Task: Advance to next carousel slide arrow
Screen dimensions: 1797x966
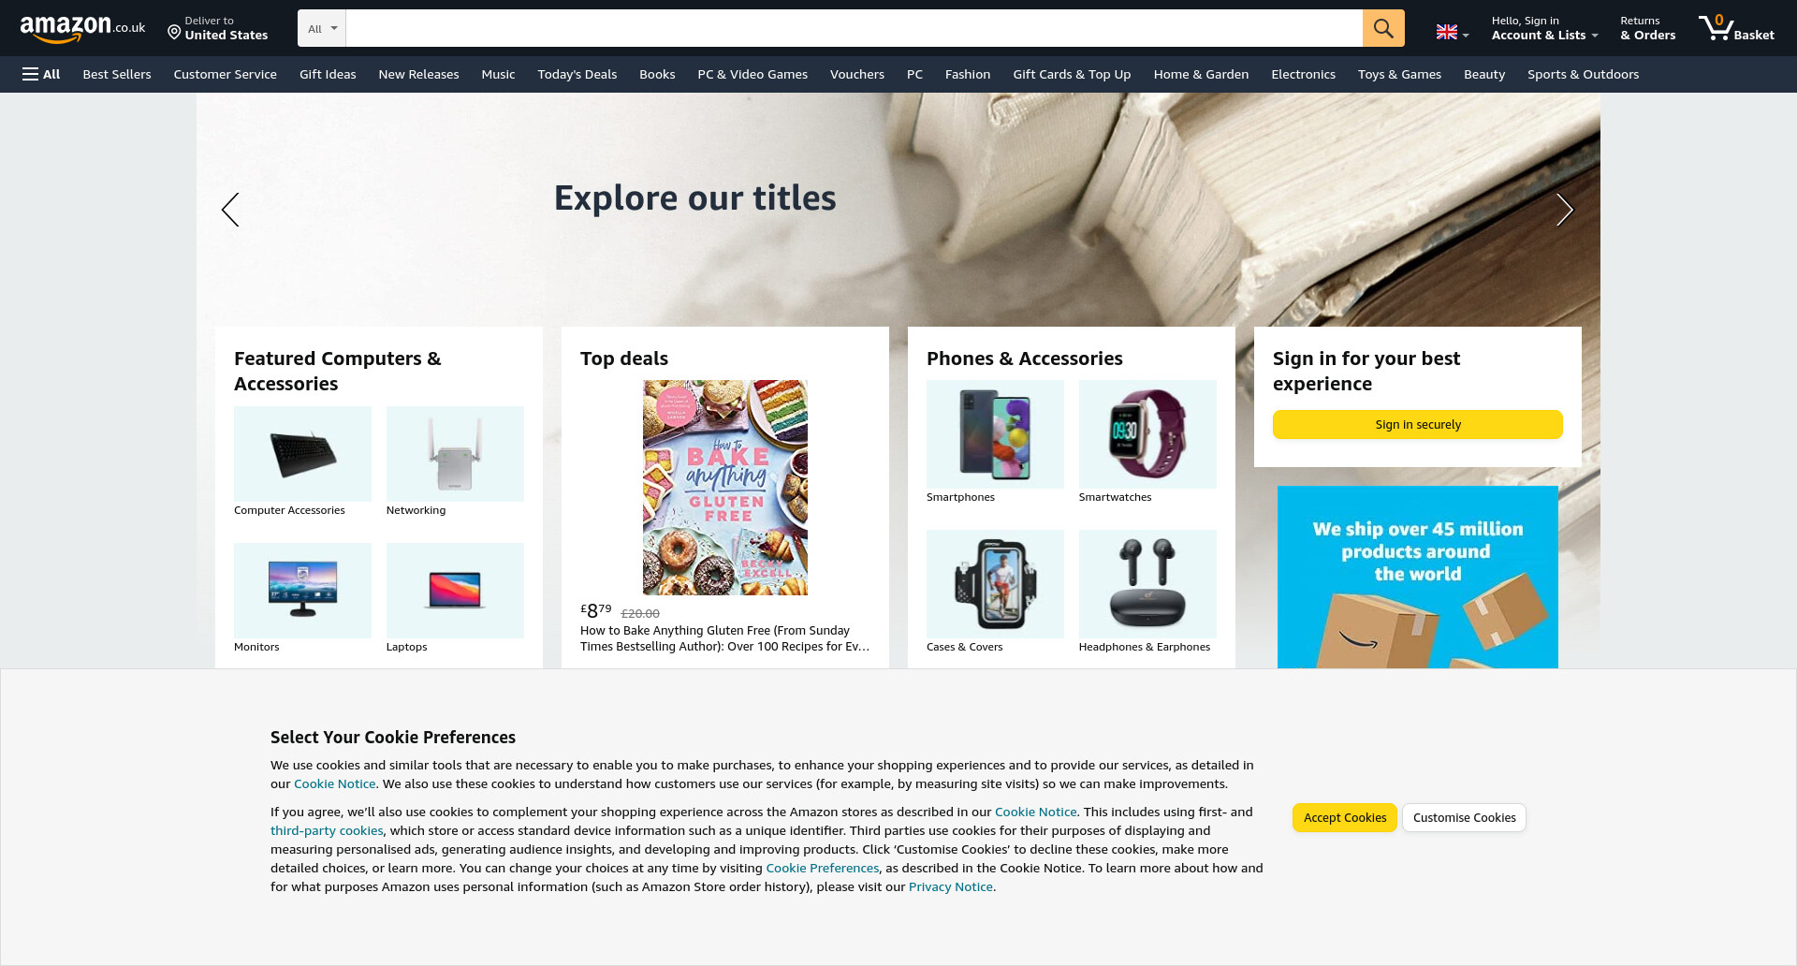Action: click(1564, 210)
